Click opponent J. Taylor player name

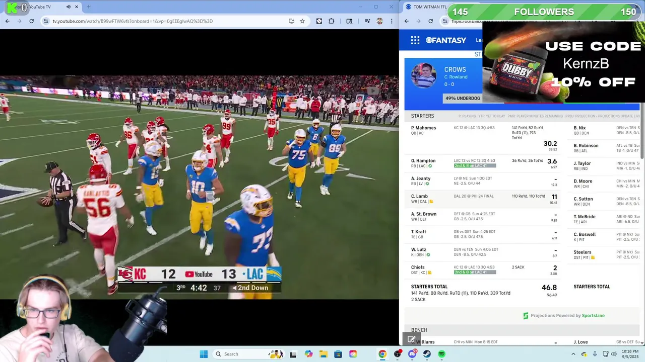pos(582,163)
